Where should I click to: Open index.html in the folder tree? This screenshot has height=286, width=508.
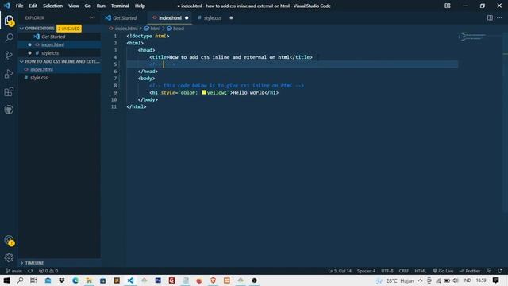click(x=60, y=69)
